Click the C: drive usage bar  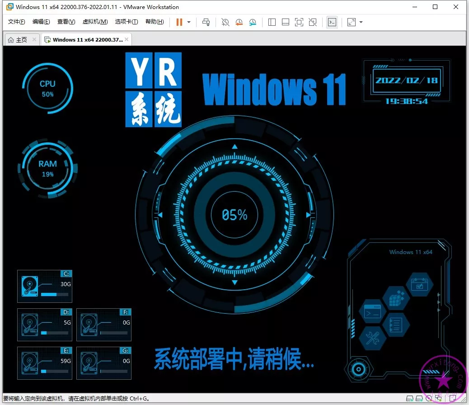click(x=54, y=294)
